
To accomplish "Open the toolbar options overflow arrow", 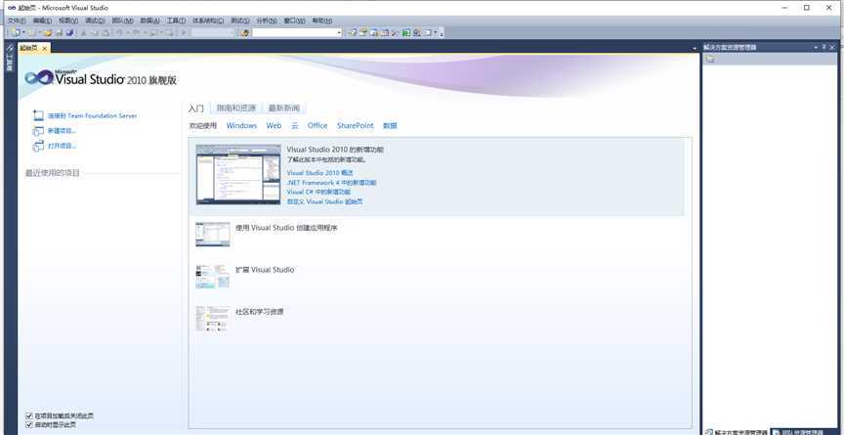I will tap(442, 33).
